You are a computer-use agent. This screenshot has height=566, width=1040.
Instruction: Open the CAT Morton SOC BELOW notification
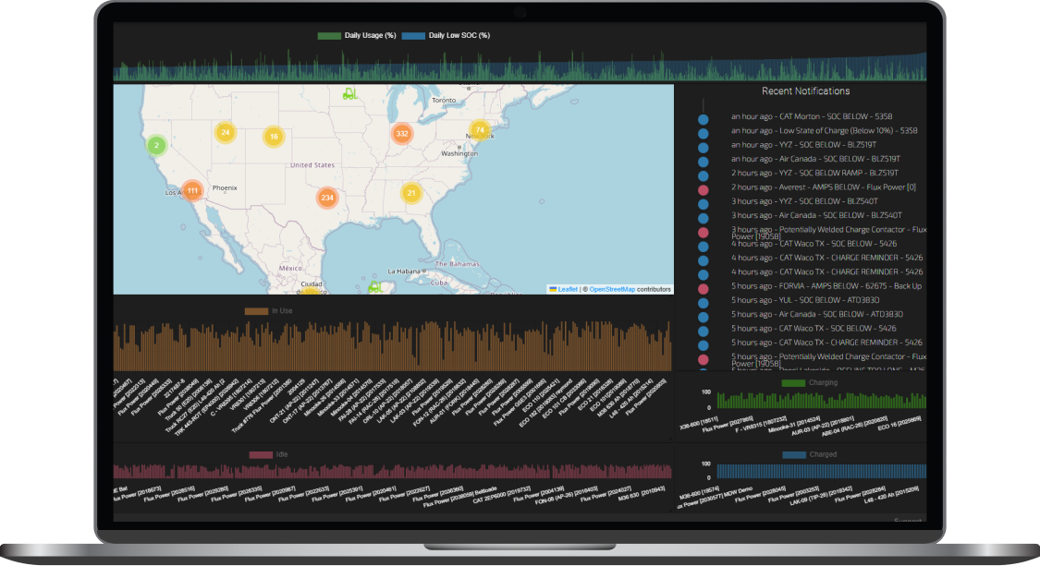(x=824, y=117)
